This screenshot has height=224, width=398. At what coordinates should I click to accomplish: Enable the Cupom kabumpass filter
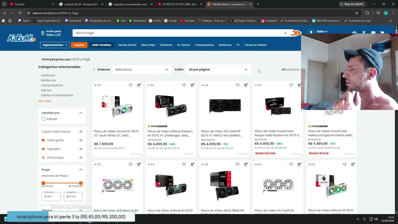click(x=80, y=132)
